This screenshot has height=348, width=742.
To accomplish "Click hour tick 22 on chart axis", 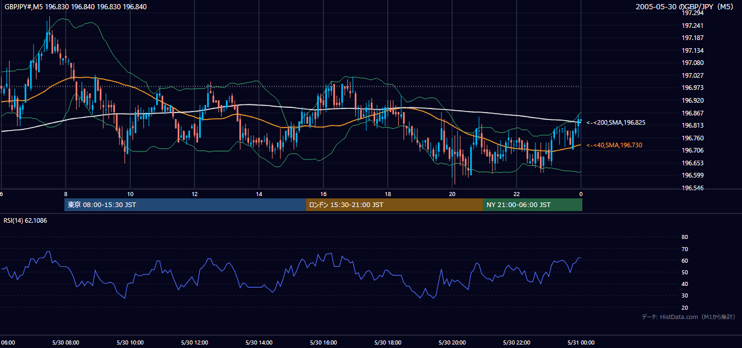I will 517,194.
